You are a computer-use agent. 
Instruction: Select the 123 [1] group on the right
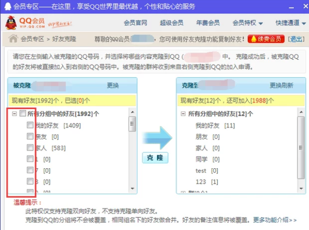207,182
